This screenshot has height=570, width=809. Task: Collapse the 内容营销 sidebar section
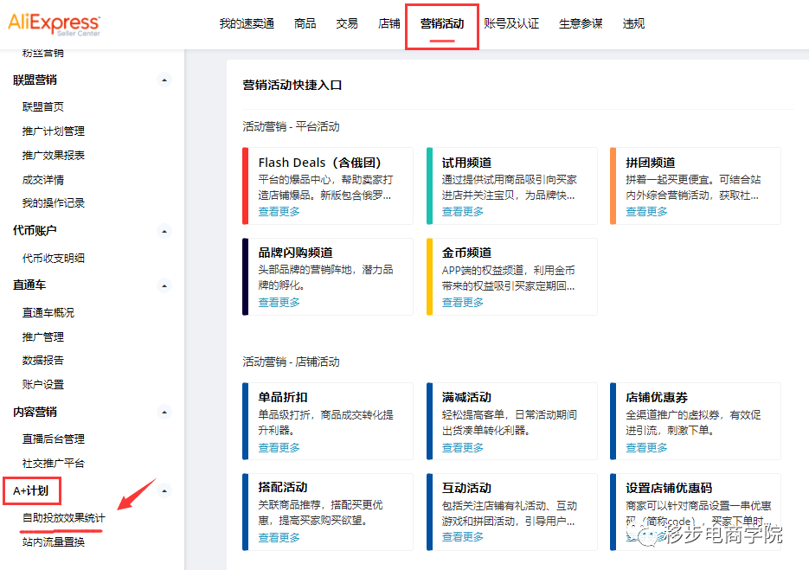tap(164, 412)
